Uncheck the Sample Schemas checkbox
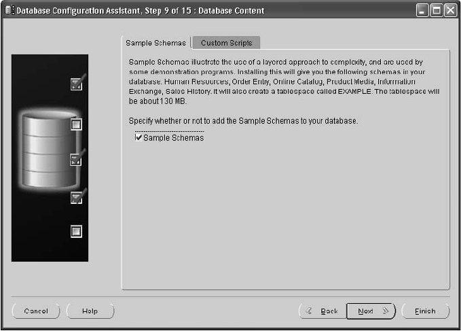The image size is (461, 331). coord(139,137)
